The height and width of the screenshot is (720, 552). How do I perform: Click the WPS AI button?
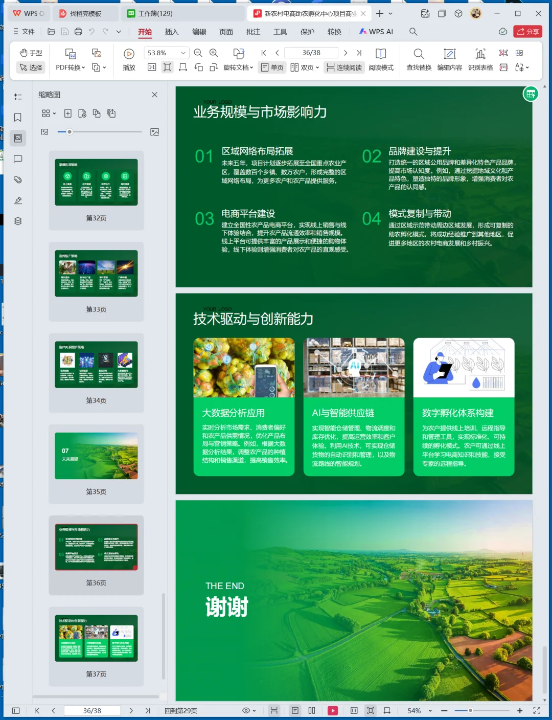[x=376, y=32]
